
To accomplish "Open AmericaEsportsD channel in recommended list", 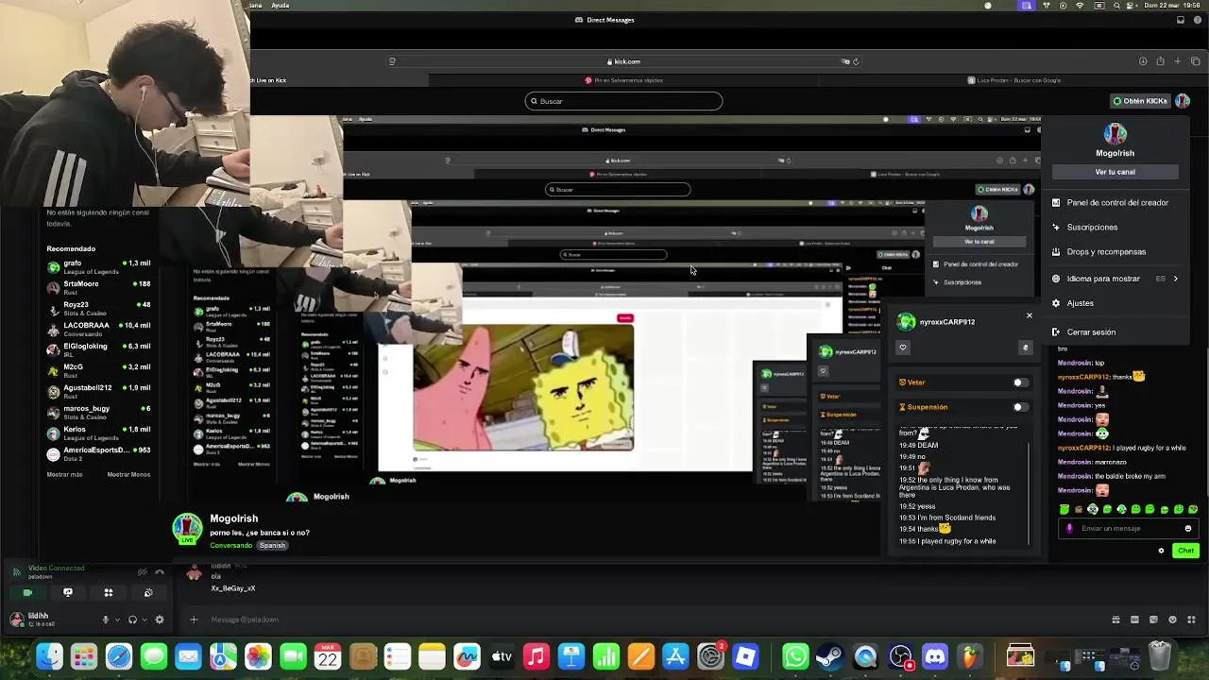I will (x=99, y=453).
